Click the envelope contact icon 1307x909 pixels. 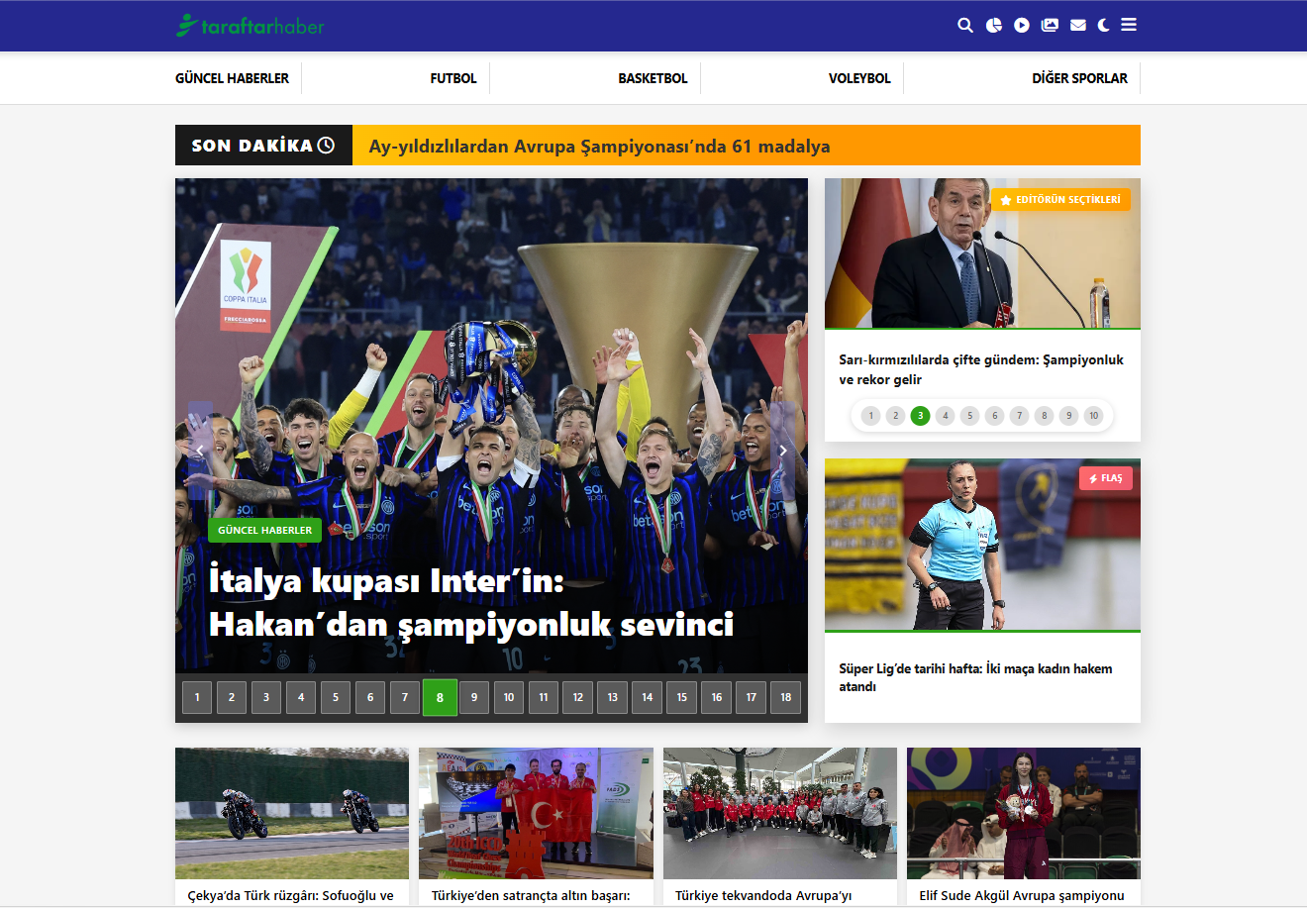[x=1078, y=26]
